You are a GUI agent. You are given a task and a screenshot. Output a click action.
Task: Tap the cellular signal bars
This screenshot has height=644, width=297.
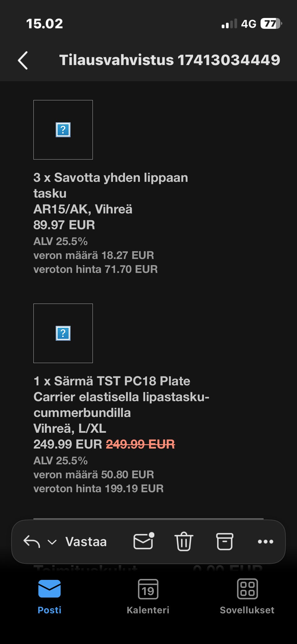coord(229,24)
